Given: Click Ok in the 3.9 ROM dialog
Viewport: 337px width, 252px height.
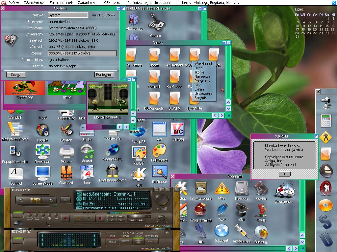Looking at the screenshot, I should coord(285,174).
